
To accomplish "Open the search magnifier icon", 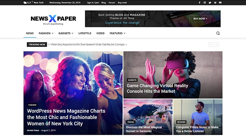I will click(x=218, y=33).
